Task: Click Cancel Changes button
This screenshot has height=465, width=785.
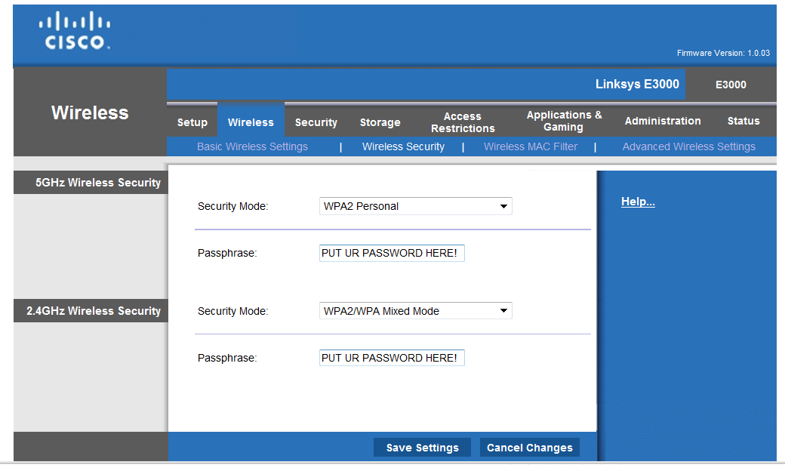Action: pos(530,448)
